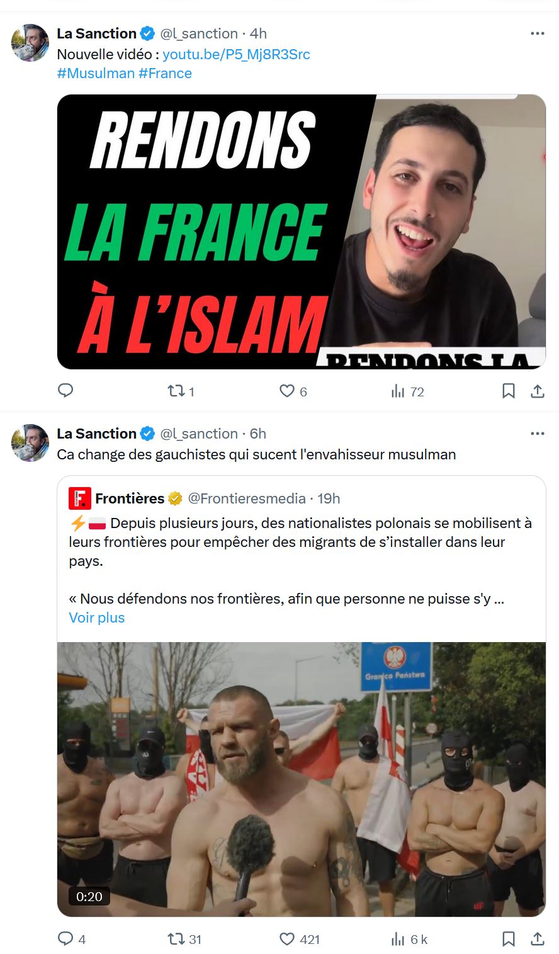Open the reply icon with 4 comments
The height and width of the screenshot is (954, 559).
click(71, 939)
